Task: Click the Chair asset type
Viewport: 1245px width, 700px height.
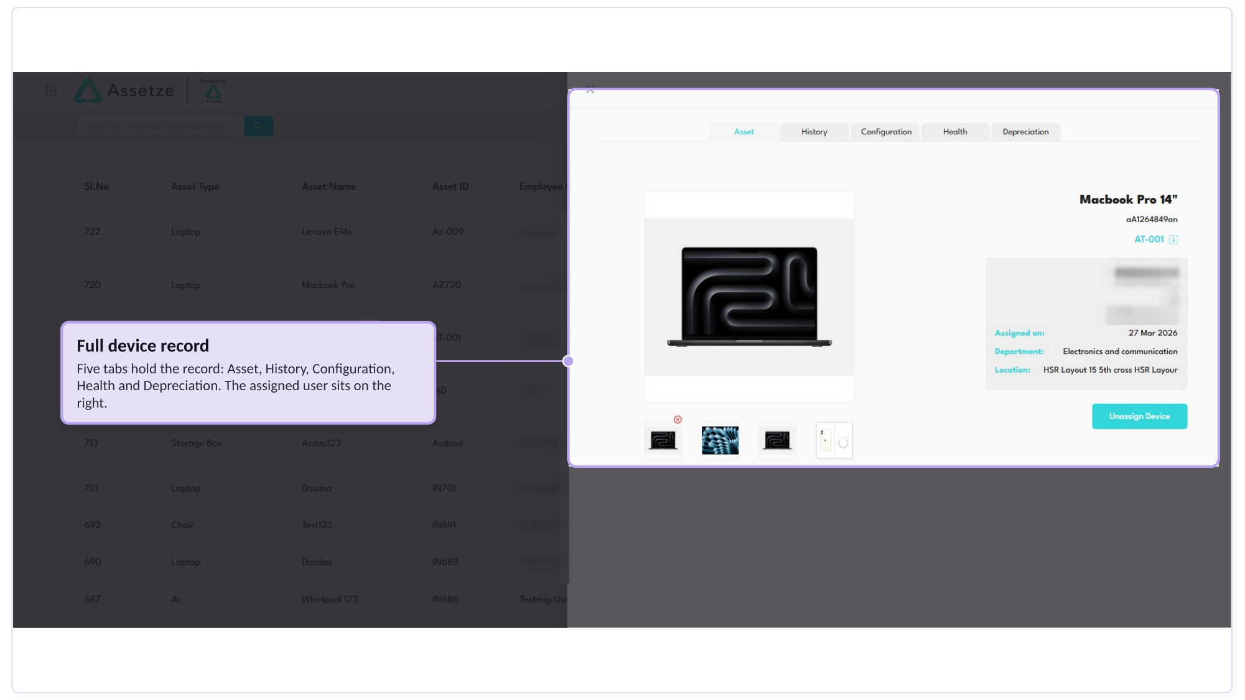Action: [x=183, y=525]
